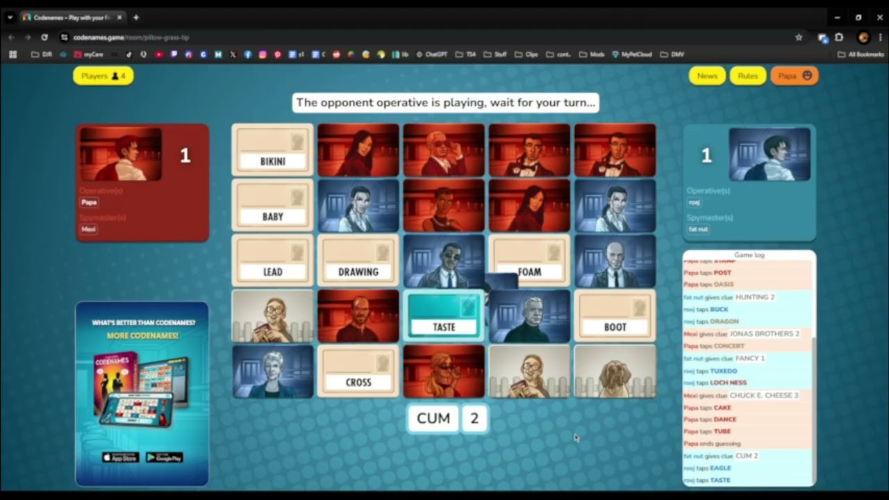The height and width of the screenshot is (500, 889).
Task: Open the MyPetCloud bookmark
Action: 632,54
